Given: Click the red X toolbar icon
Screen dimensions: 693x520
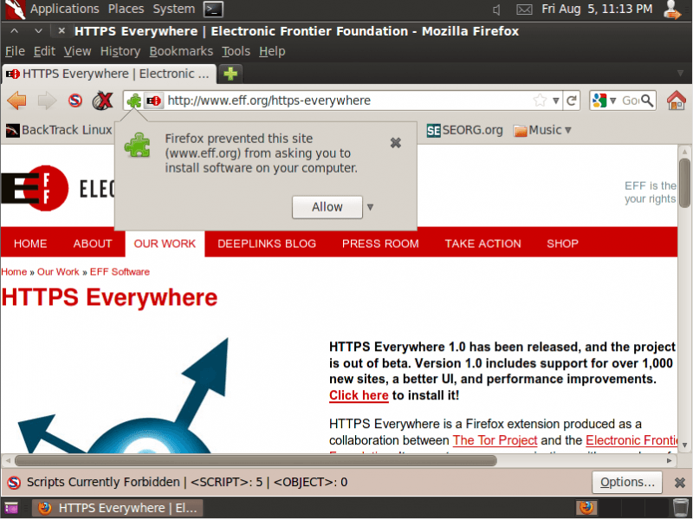Looking at the screenshot, I should click(102, 101).
